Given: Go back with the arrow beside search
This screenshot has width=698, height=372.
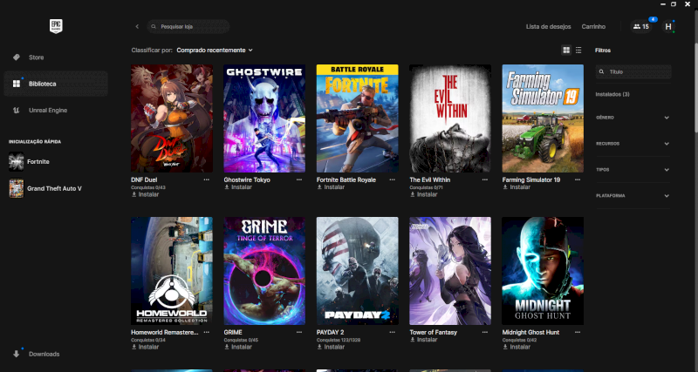Looking at the screenshot, I should pyautogui.click(x=137, y=27).
